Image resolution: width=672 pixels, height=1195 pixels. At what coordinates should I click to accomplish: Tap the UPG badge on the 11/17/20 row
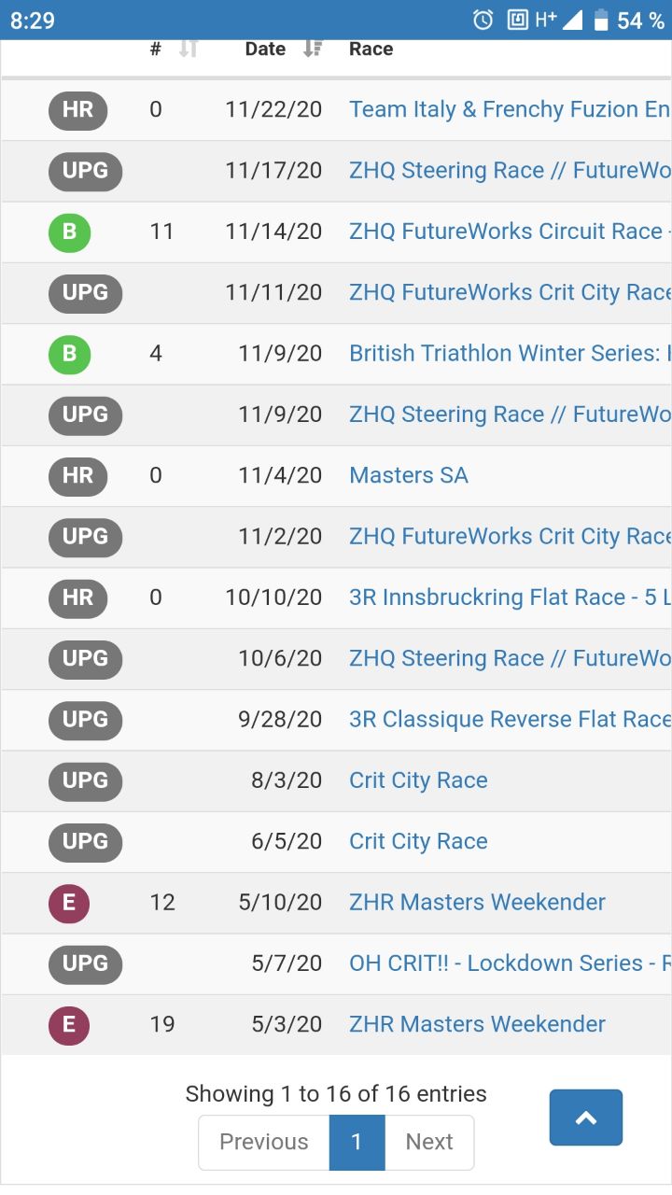[85, 171]
